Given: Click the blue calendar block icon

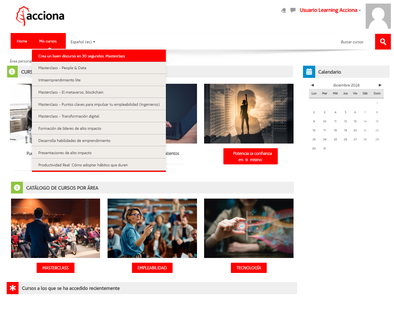Looking at the screenshot, I should pos(309,72).
